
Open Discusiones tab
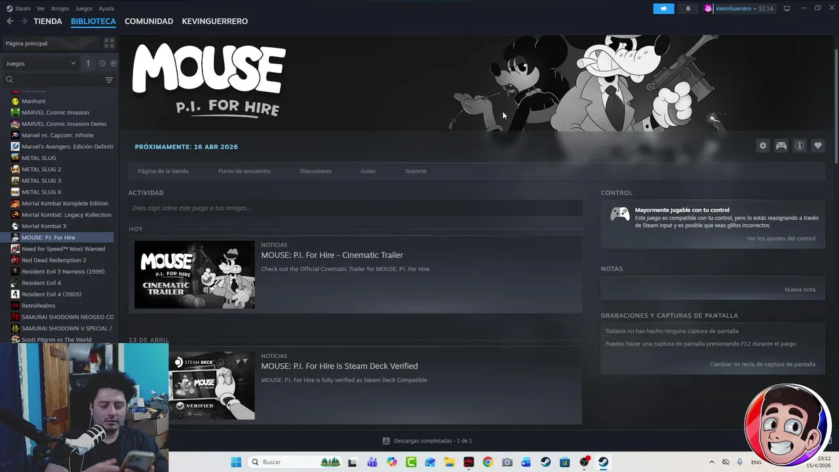[316, 171]
